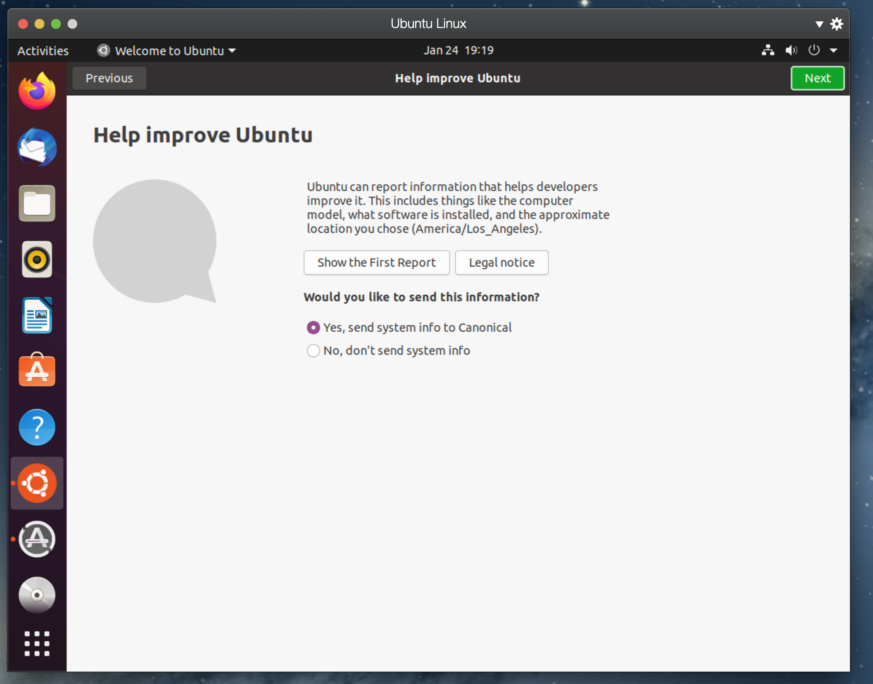
Task: Launch Thunderbird Mail from the dock
Action: (37, 147)
